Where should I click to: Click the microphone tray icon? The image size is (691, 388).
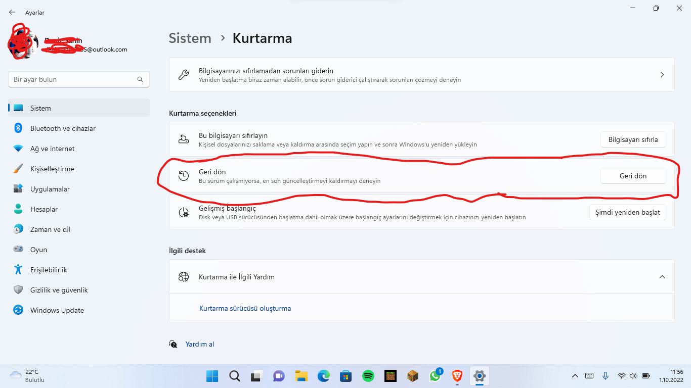click(x=606, y=376)
